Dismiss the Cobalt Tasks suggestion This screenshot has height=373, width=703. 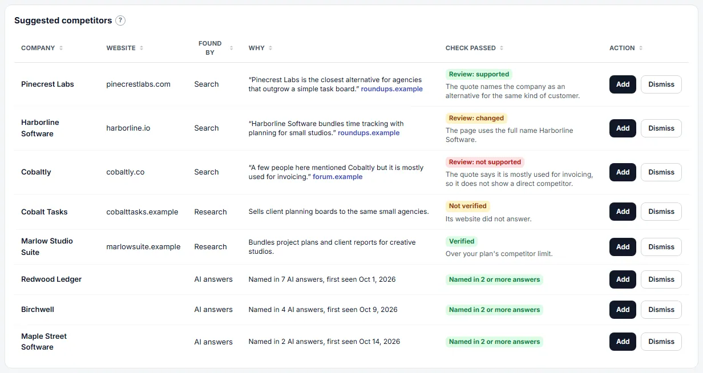[x=661, y=212]
